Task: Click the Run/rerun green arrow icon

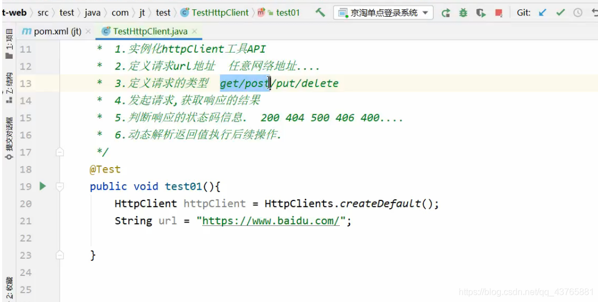Action: [x=445, y=13]
